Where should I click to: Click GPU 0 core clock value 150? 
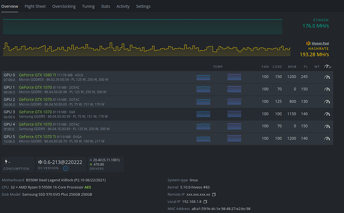pyautogui.click(x=278, y=77)
